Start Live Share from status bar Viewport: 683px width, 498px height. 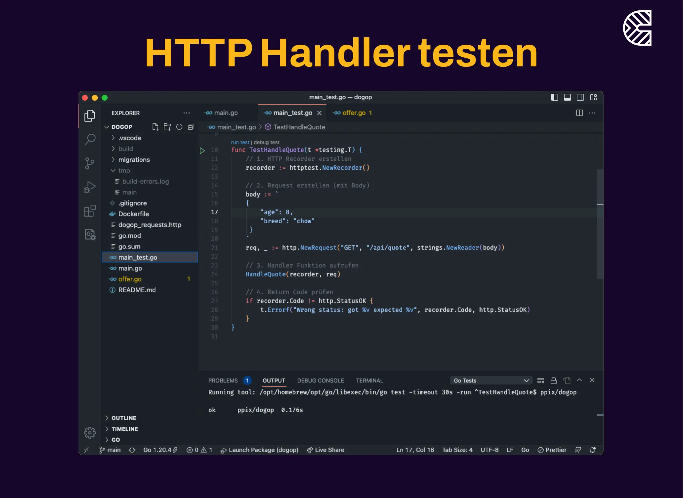(x=325, y=450)
